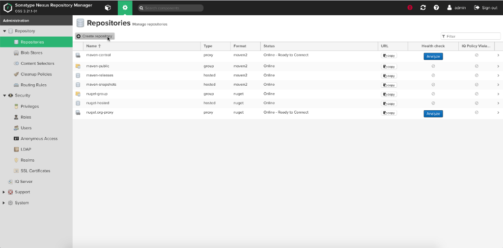The height and width of the screenshot is (248, 503).
Task: Click the Anonymous Access sidebar icon
Action: [16, 139]
